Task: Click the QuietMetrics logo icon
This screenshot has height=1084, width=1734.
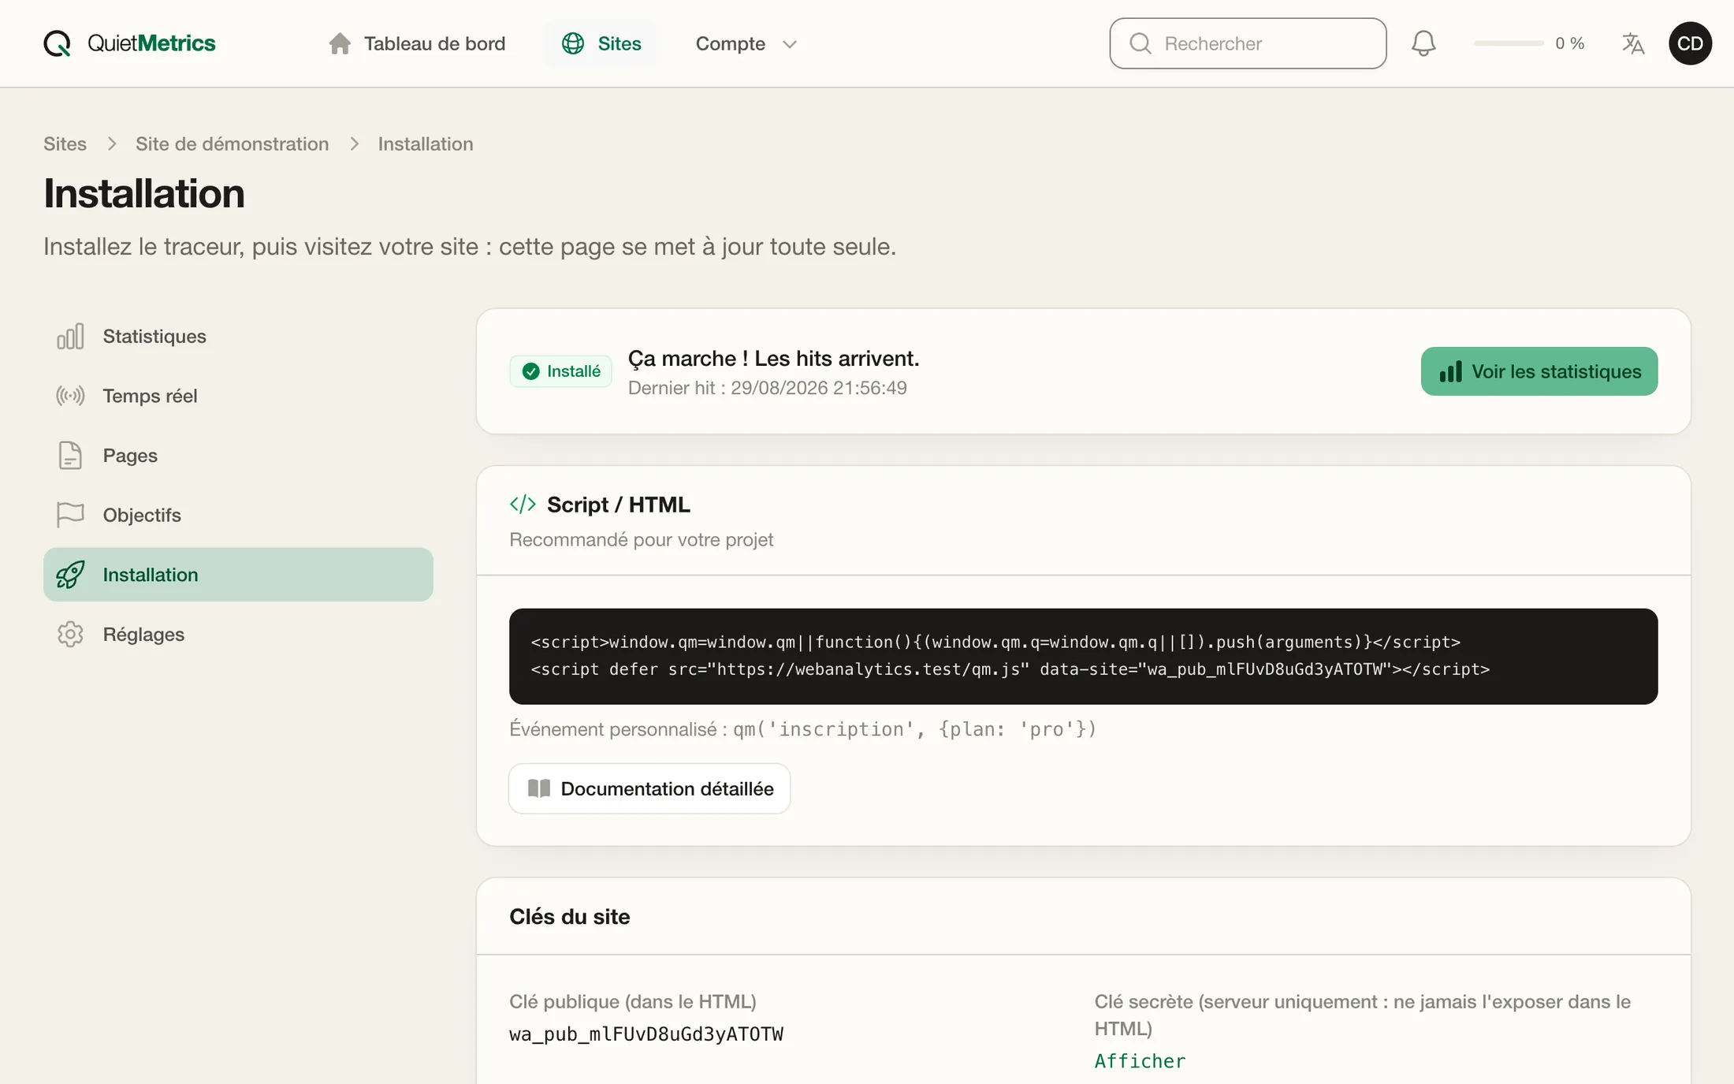Action: coord(57,43)
